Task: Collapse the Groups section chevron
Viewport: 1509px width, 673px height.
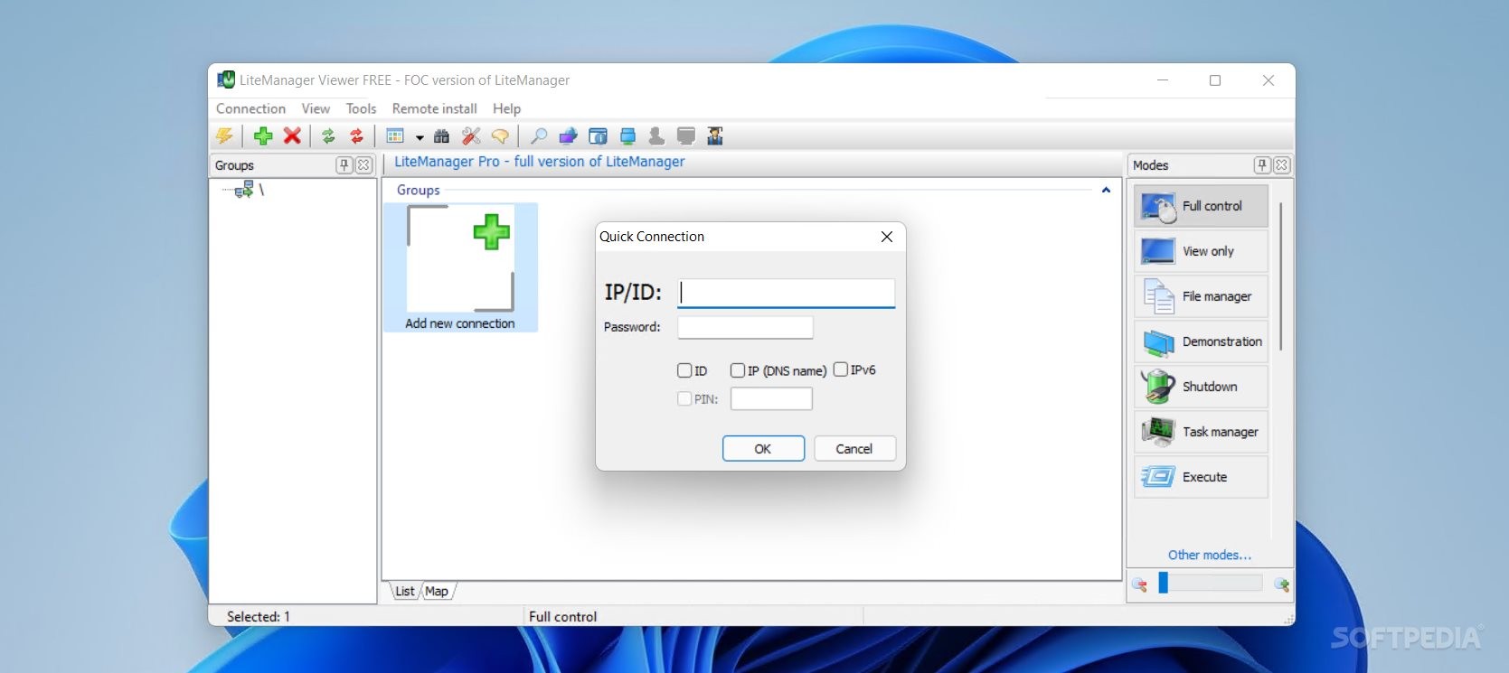Action: pos(1106,191)
